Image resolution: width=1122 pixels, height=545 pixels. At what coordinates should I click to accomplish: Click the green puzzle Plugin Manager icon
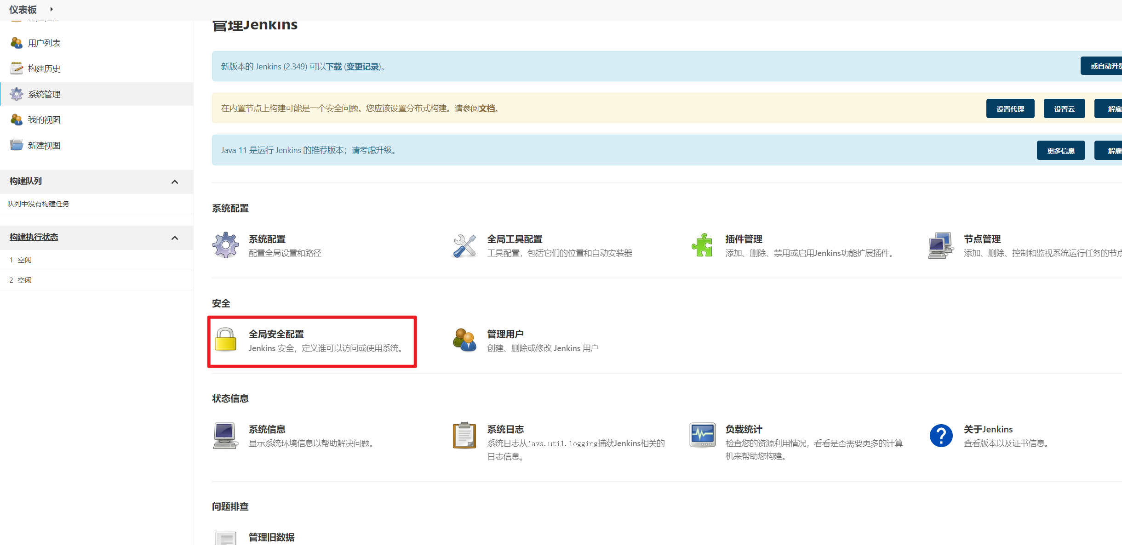pos(702,245)
